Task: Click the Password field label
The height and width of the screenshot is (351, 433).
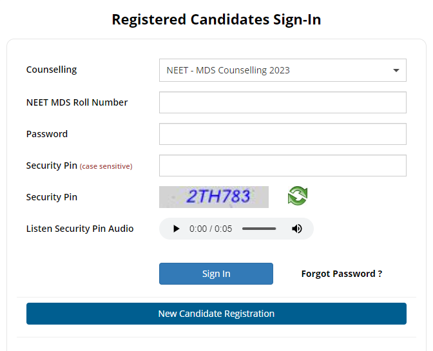Action: 47,134
